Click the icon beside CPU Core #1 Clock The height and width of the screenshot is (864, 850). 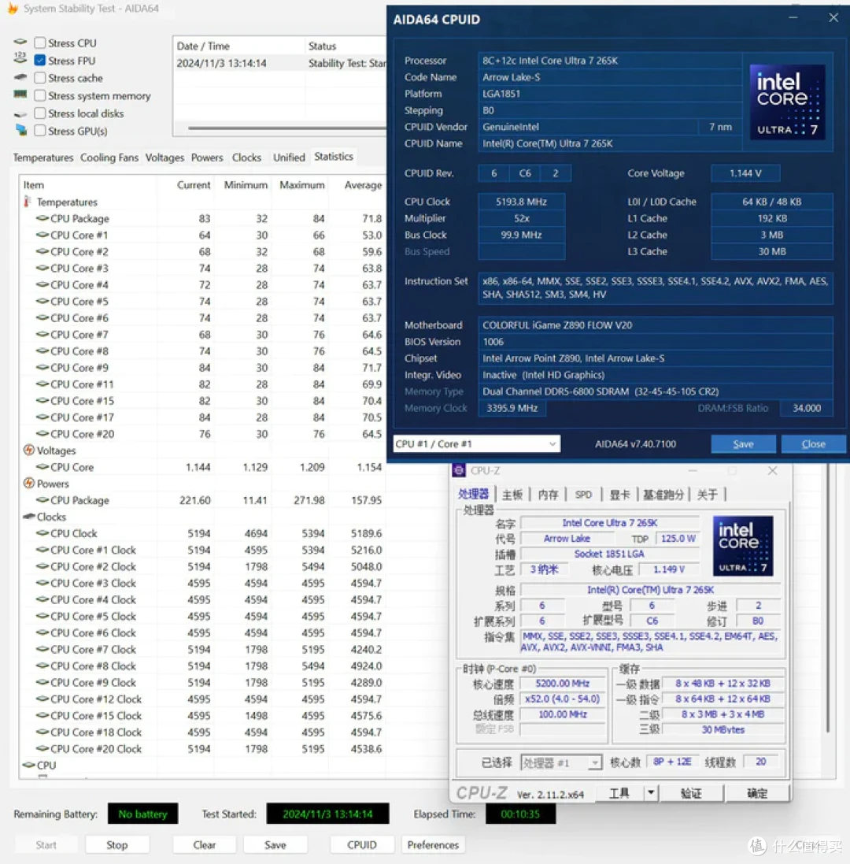pyautogui.click(x=42, y=550)
